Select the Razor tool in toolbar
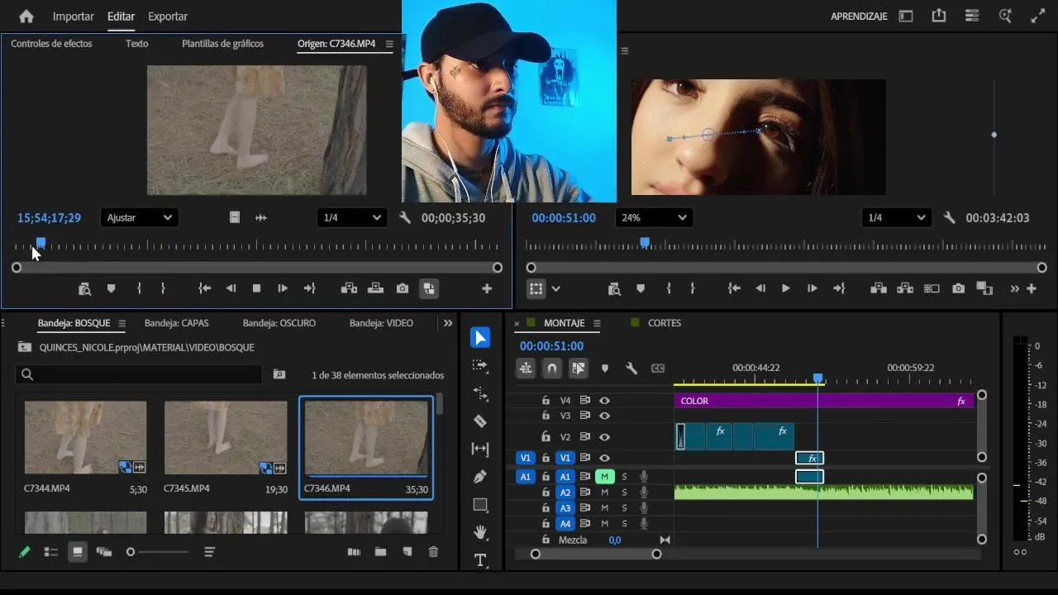This screenshot has width=1058, height=595. (x=480, y=421)
